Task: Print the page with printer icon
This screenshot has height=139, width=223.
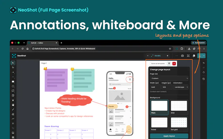Action: [x=182, y=56]
